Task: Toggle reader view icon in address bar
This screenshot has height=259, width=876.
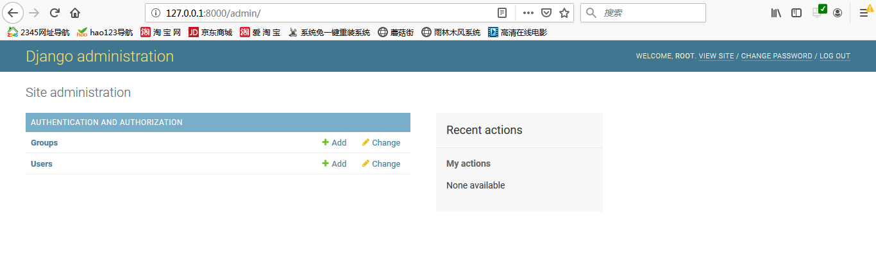Action: (502, 13)
